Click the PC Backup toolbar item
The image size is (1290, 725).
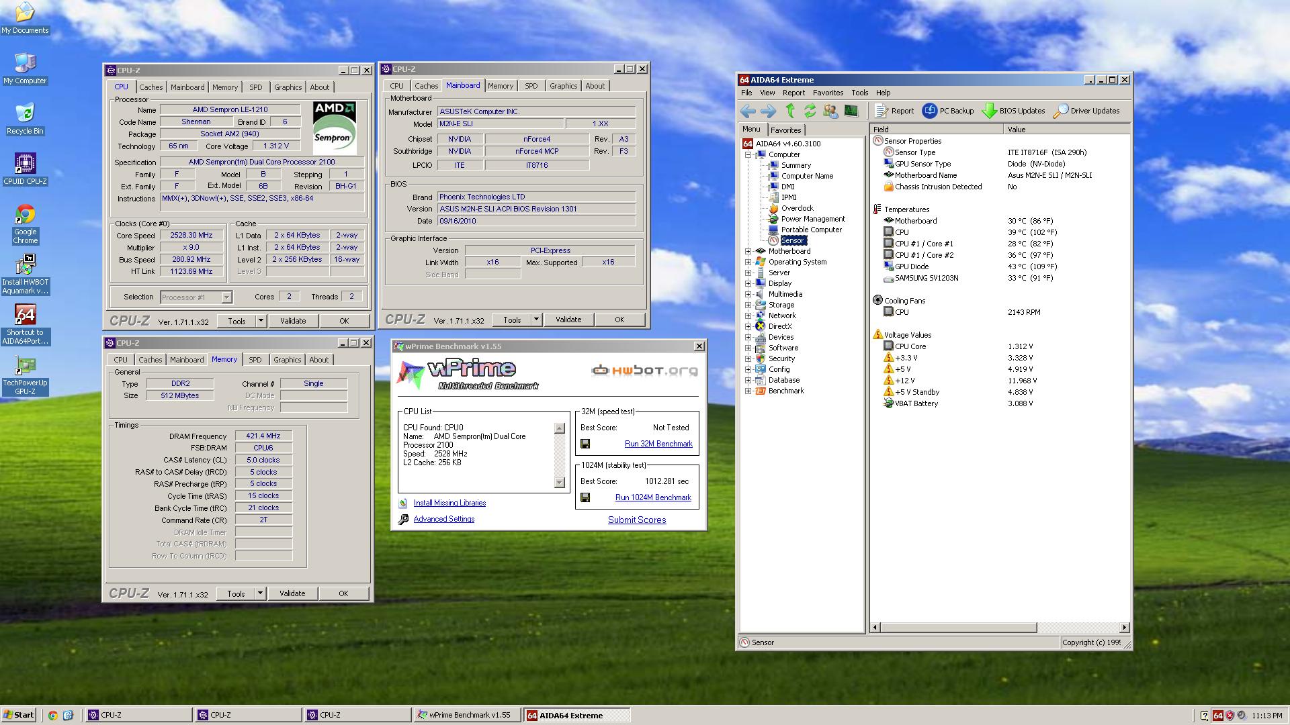click(x=948, y=111)
